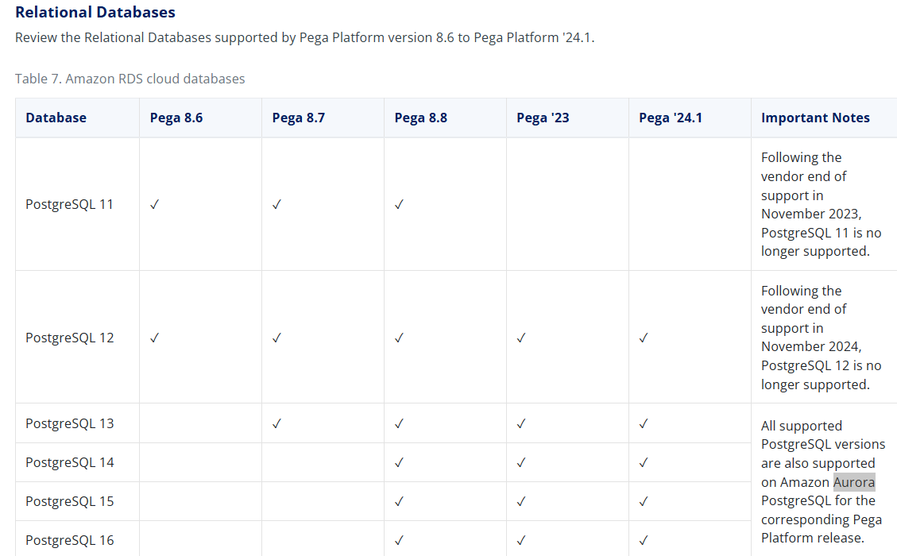Click 'PostgreSQL 12 is no' note line
The width and height of the screenshot is (897, 556).
tap(821, 365)
